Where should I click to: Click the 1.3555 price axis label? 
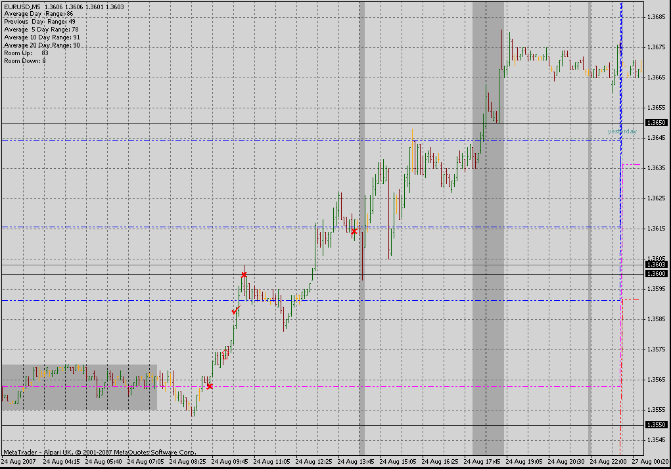point(656,410)
